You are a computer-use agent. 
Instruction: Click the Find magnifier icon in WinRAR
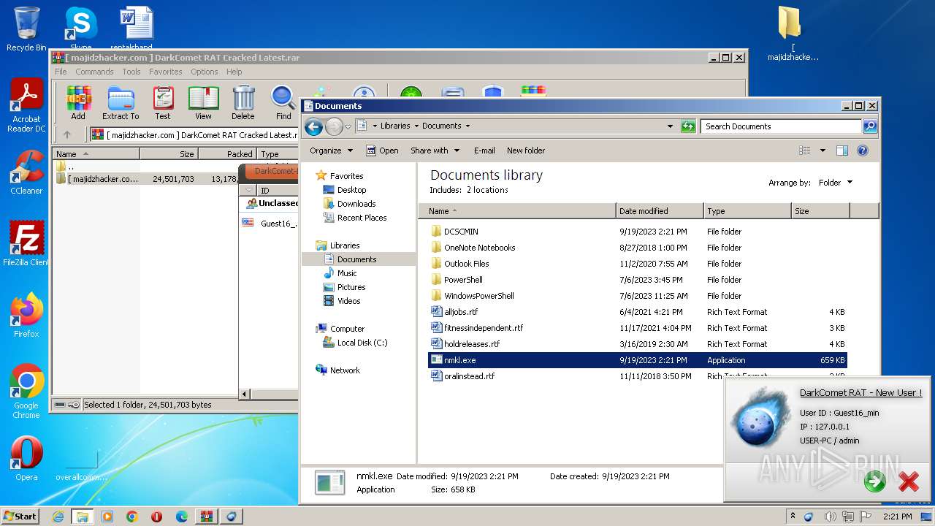283,102
